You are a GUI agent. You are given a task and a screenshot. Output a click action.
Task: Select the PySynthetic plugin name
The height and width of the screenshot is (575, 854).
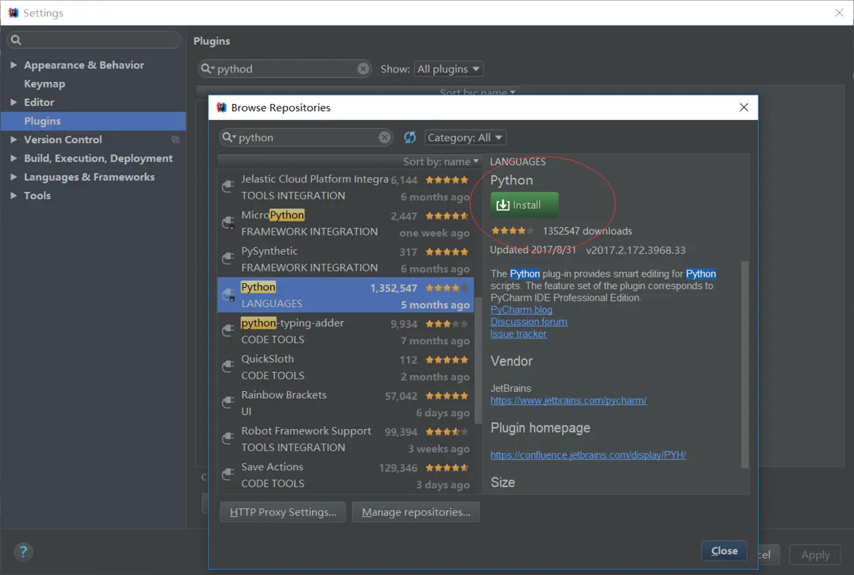click(269, 251)
